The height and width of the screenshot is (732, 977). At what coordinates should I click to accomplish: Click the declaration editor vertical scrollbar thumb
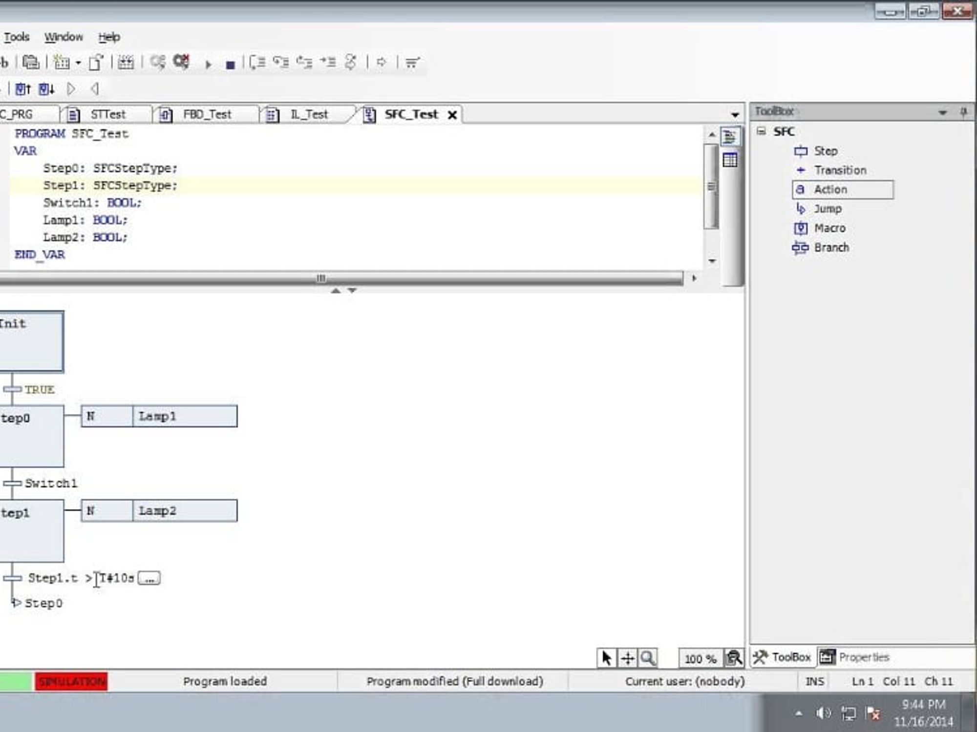click(x=711, y=186)
